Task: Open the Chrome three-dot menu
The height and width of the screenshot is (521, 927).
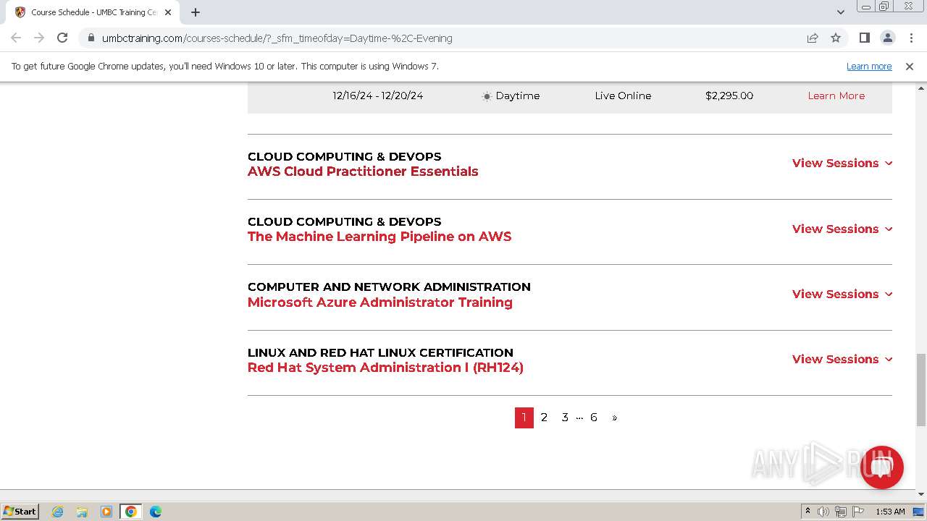Action: [910, 38]
